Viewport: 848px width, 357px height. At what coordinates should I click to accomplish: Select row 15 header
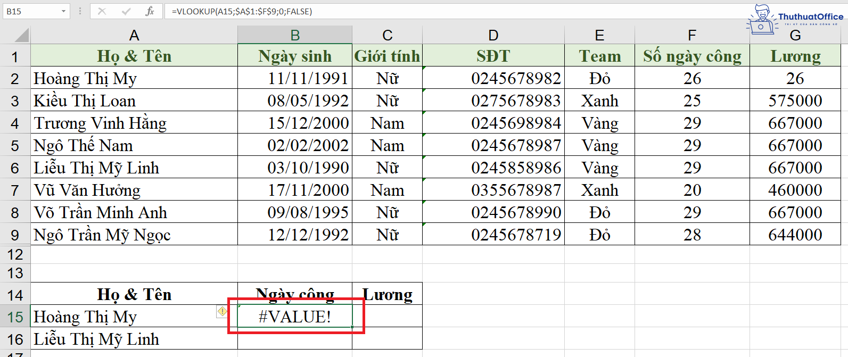point(15,317)
